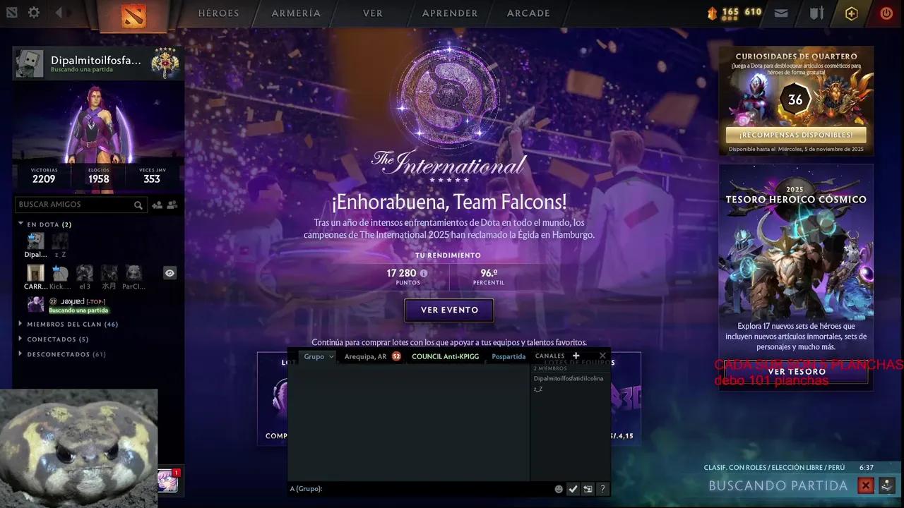This screenshot has height=508, width=904.
Task: Click the VER EVENTO button
Action: 449,310
